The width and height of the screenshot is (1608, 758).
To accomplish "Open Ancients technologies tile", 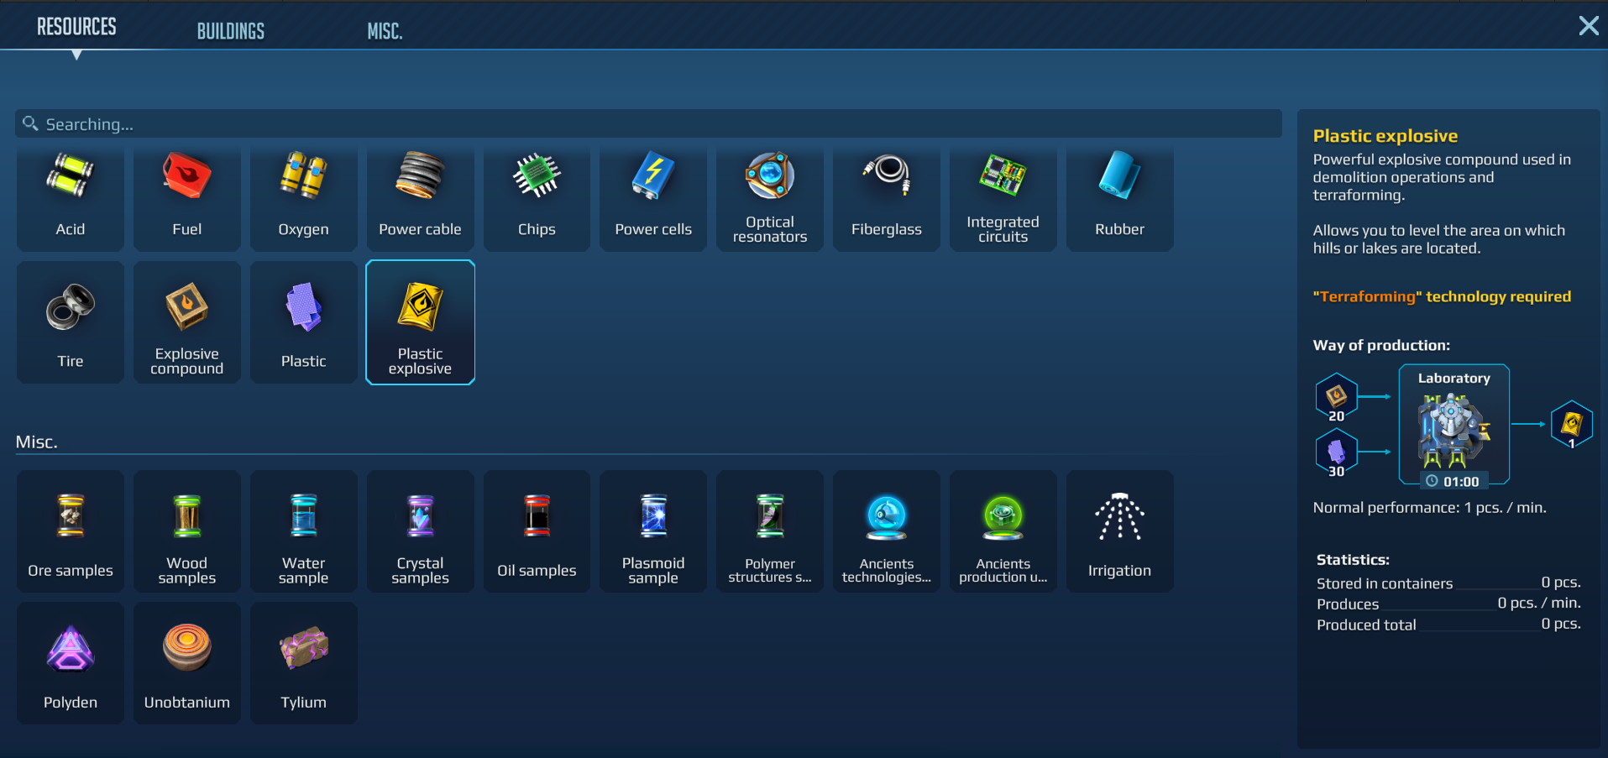I will [887, 531].
